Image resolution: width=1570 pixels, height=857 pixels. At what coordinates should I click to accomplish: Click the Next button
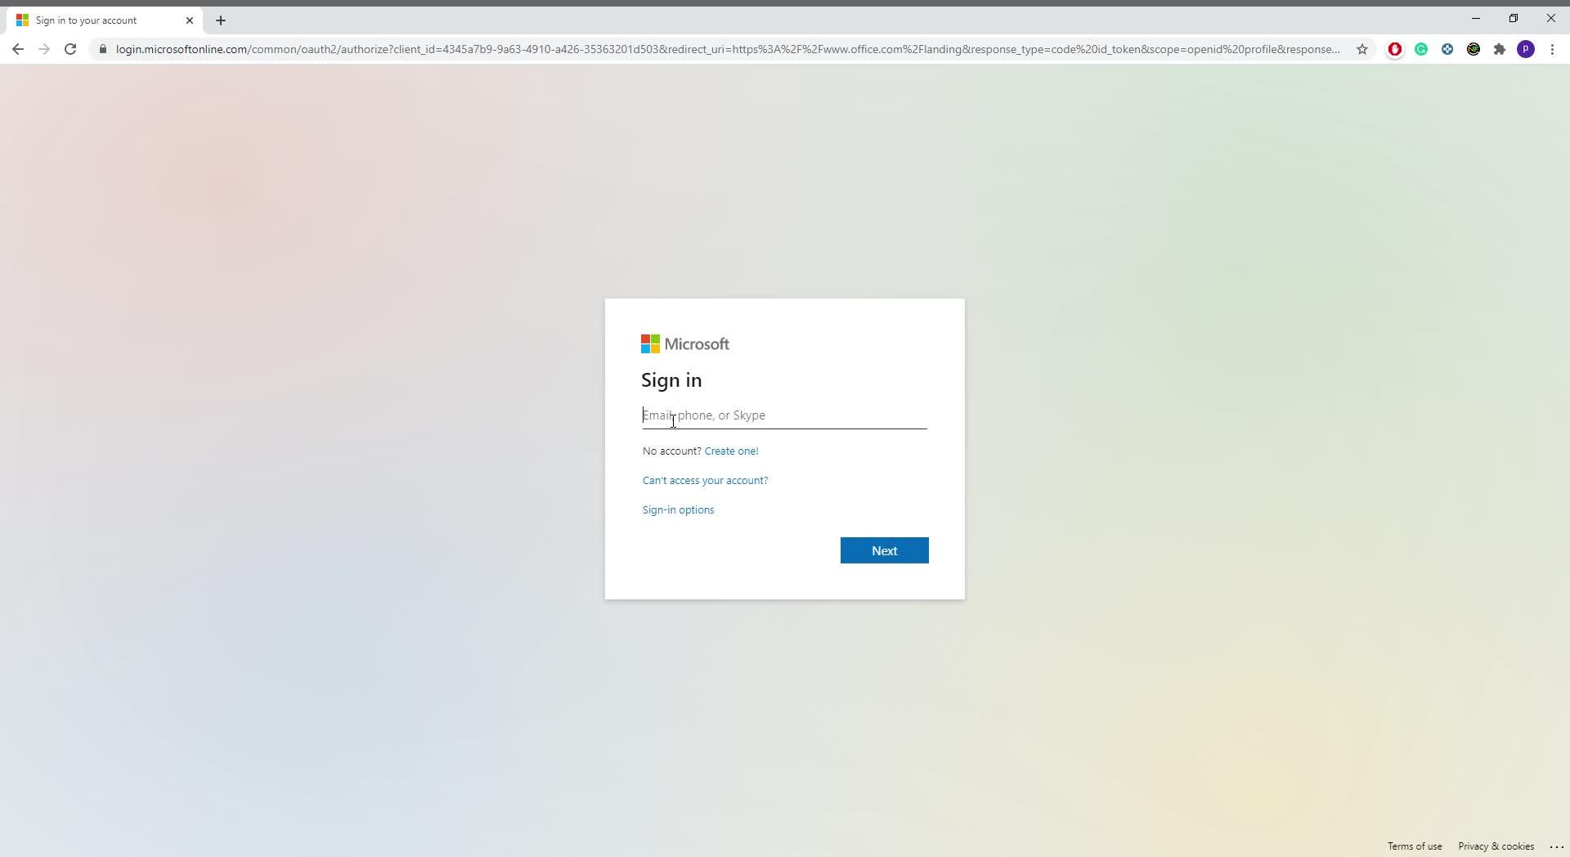(x=884, y=550)
